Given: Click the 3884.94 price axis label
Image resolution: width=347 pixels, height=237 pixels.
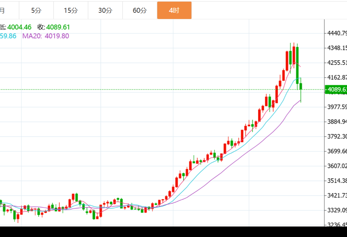Looking at the screenshot, I should [x=337, y=122].
